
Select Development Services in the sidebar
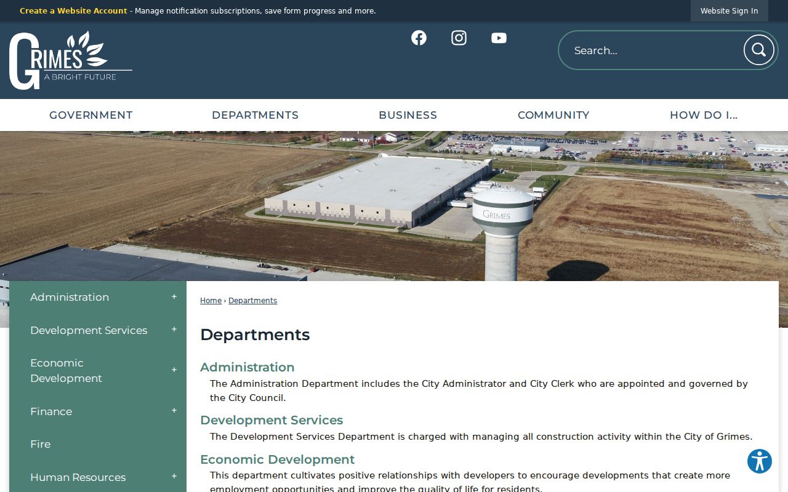[x=89, y=330]
